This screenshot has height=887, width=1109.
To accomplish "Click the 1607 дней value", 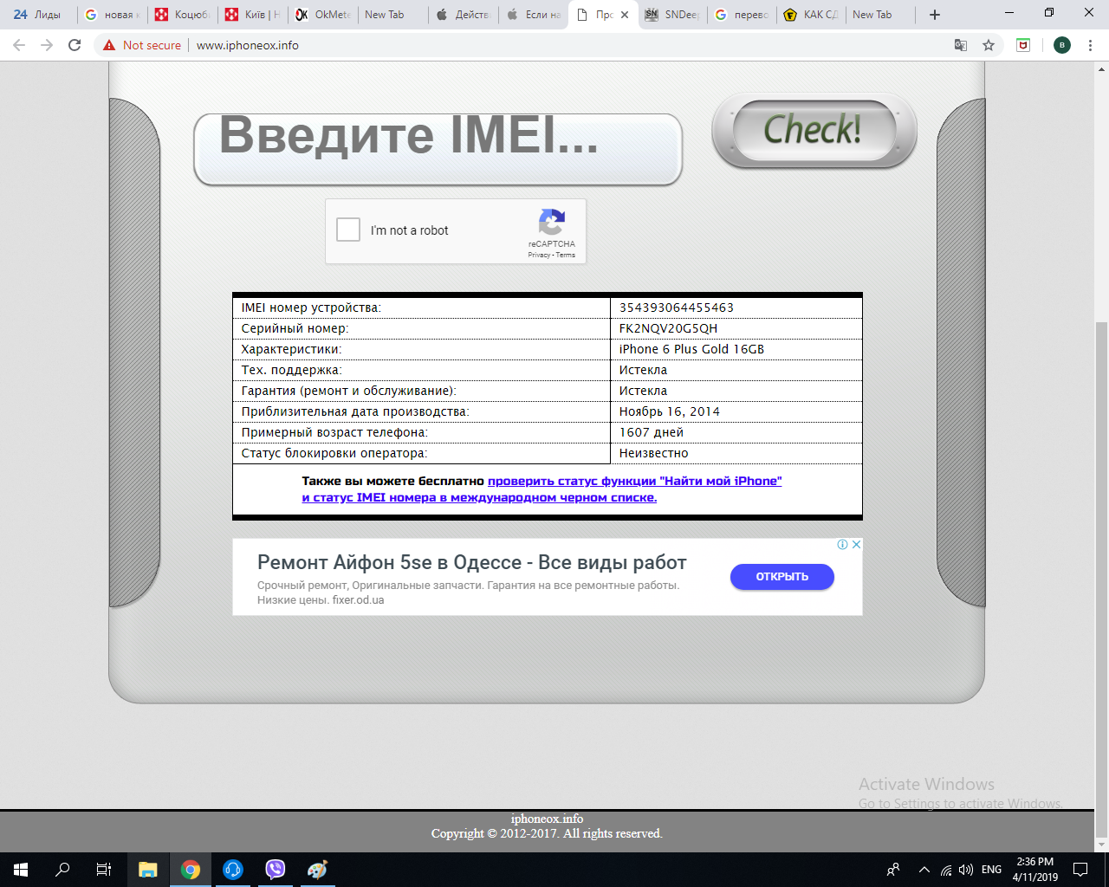I will click(652, 432).
